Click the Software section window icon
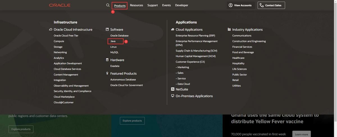The image size is (337, 137). click(107, 29)
